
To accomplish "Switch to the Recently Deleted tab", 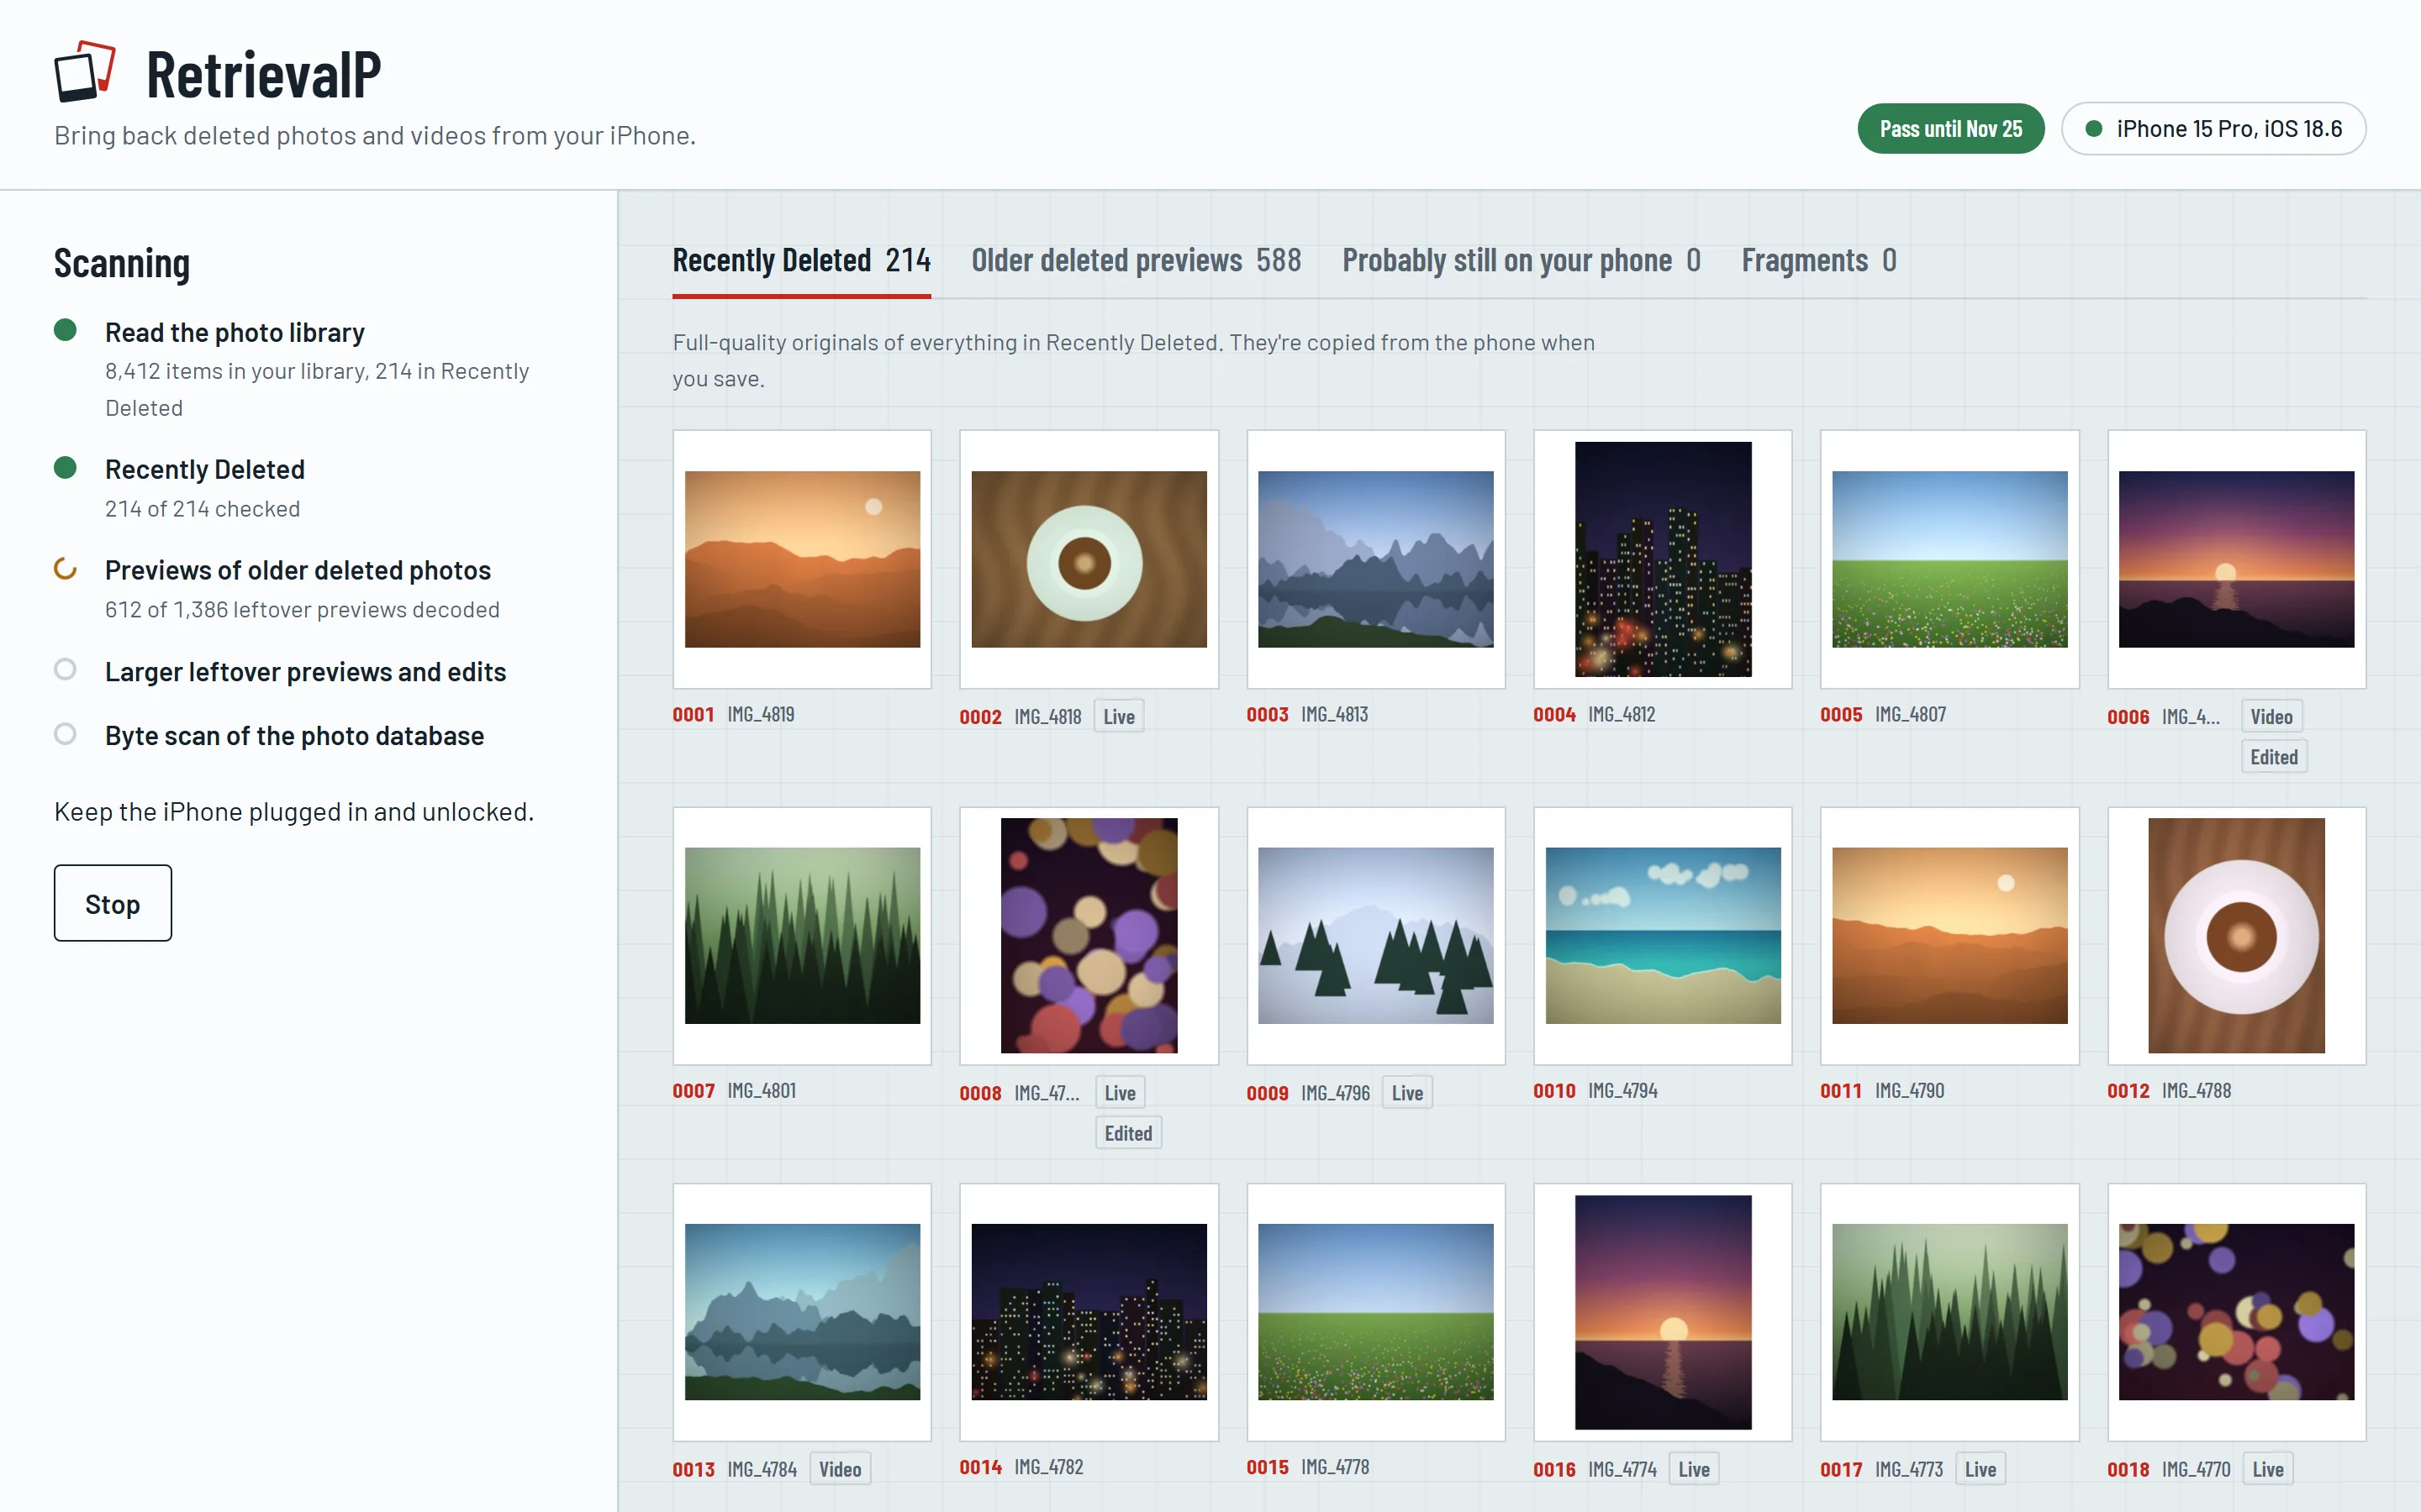I will pos(801,261).
